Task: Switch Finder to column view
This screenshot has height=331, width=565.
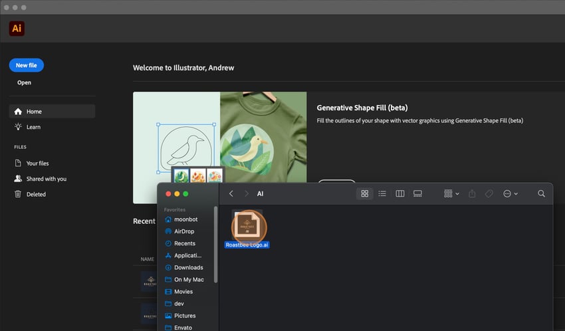Action: tap(400, 194)
